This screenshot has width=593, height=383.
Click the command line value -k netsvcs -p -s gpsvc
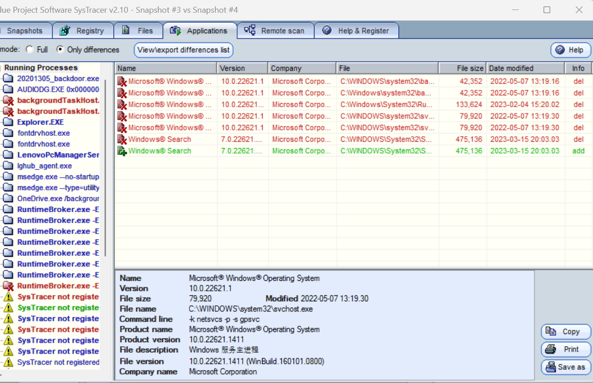pos(224,319)
